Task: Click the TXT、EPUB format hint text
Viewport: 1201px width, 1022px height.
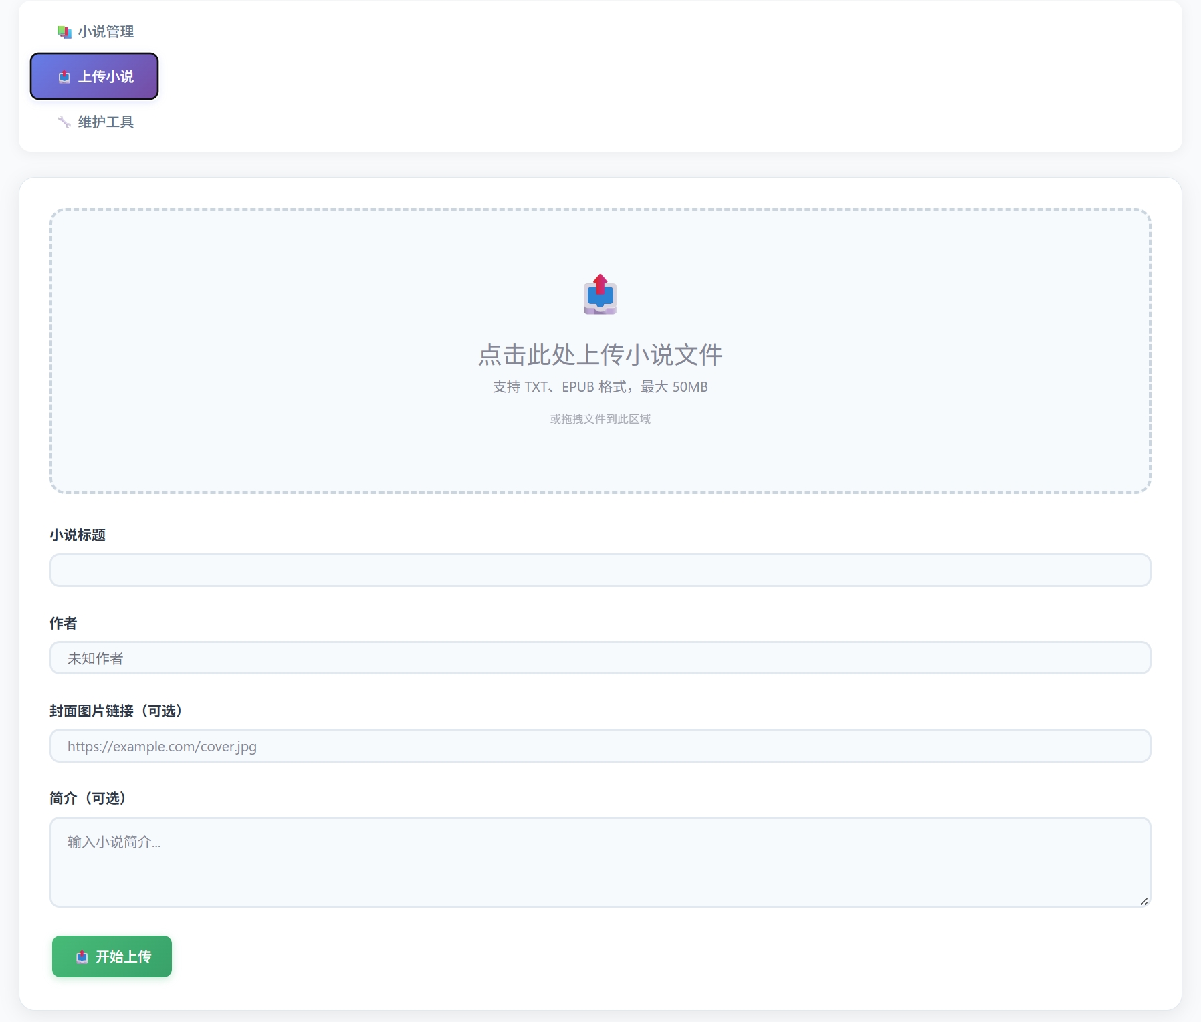Action: (600, 387)
